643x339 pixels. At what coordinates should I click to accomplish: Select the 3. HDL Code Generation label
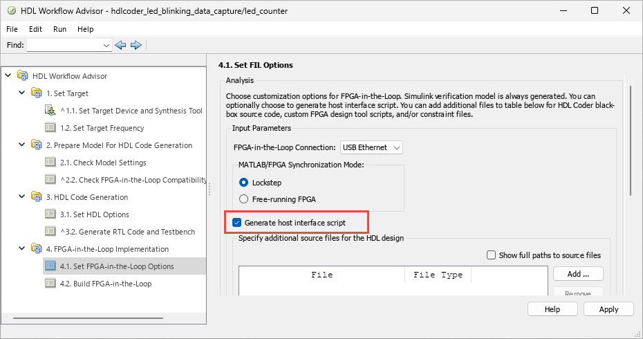coord(87,197)
